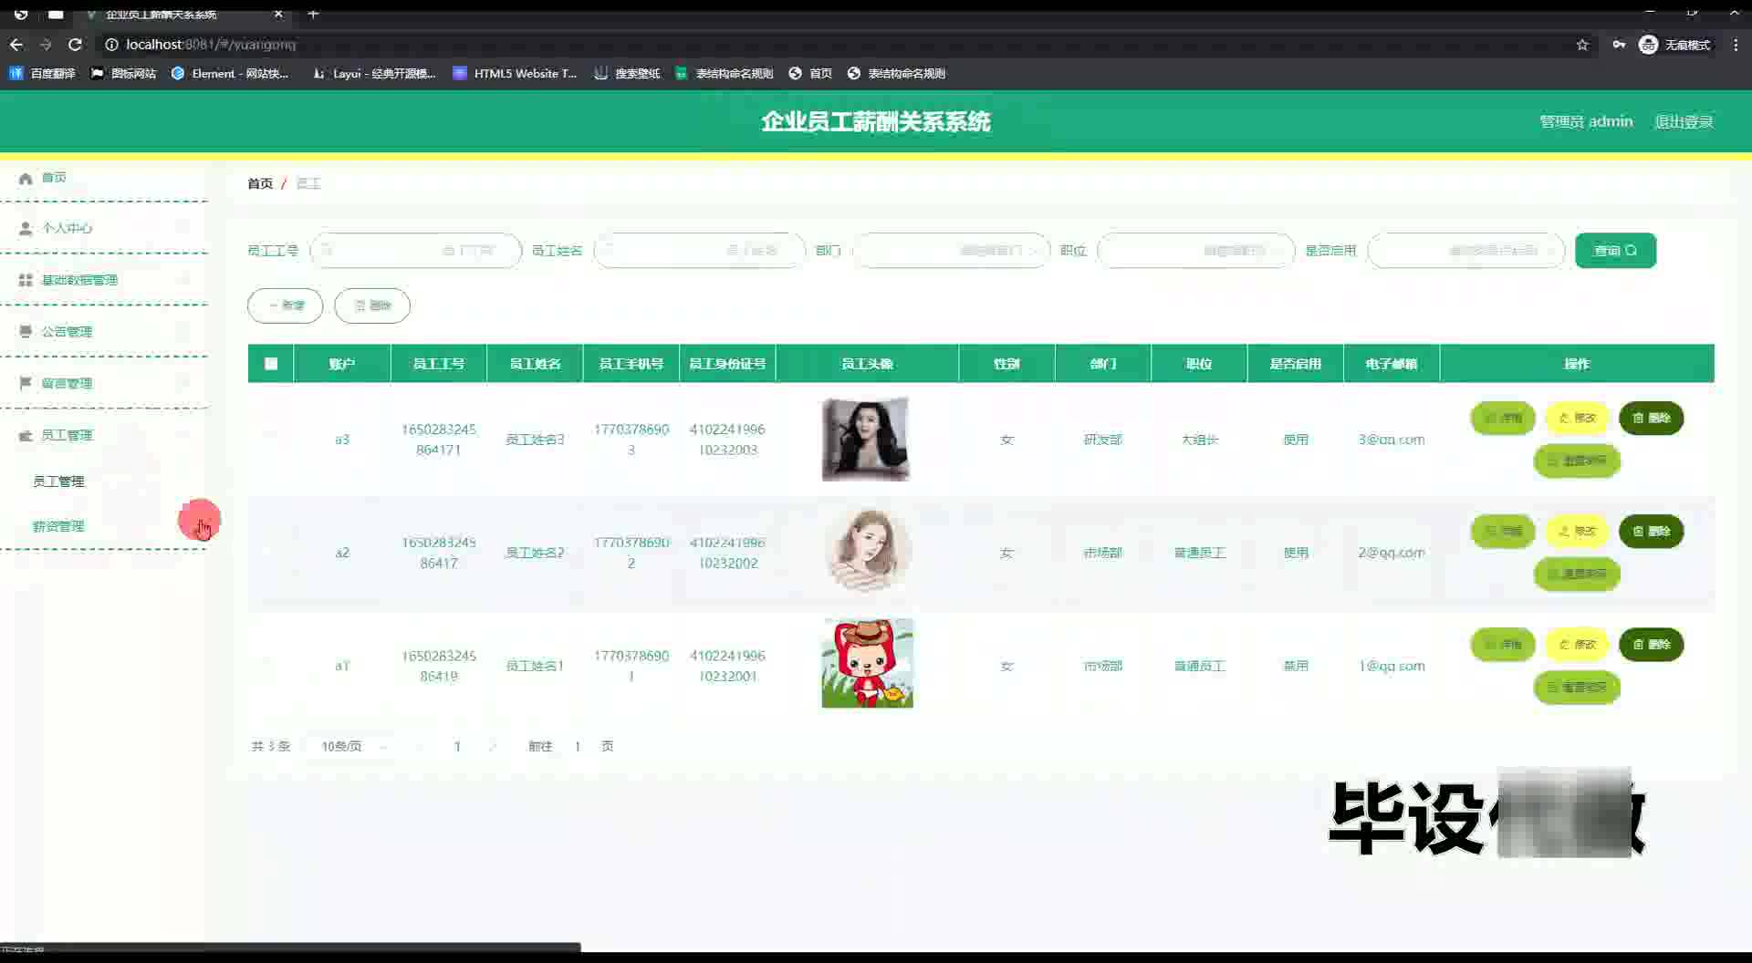Screen dimensions: 1752x963
Task: Click 修改 button for employee a2
Action: pyautogui.click(x=1577, y=532)
